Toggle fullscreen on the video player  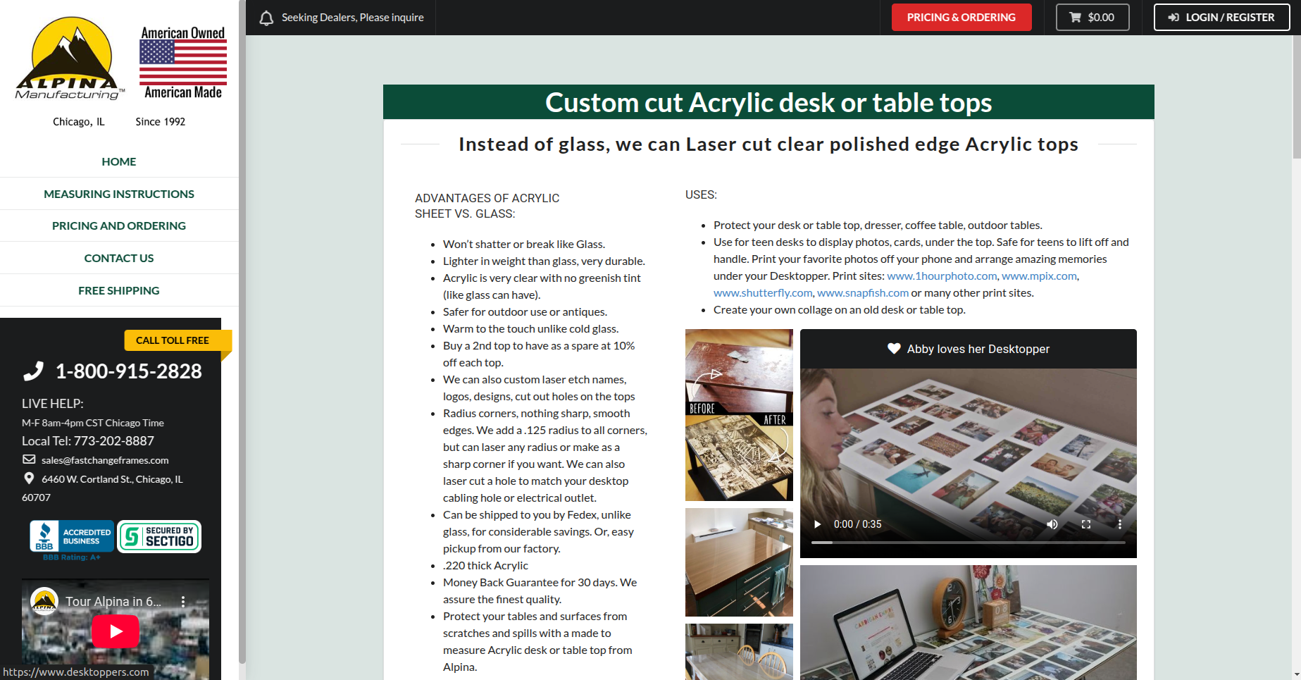[1086, 524]
